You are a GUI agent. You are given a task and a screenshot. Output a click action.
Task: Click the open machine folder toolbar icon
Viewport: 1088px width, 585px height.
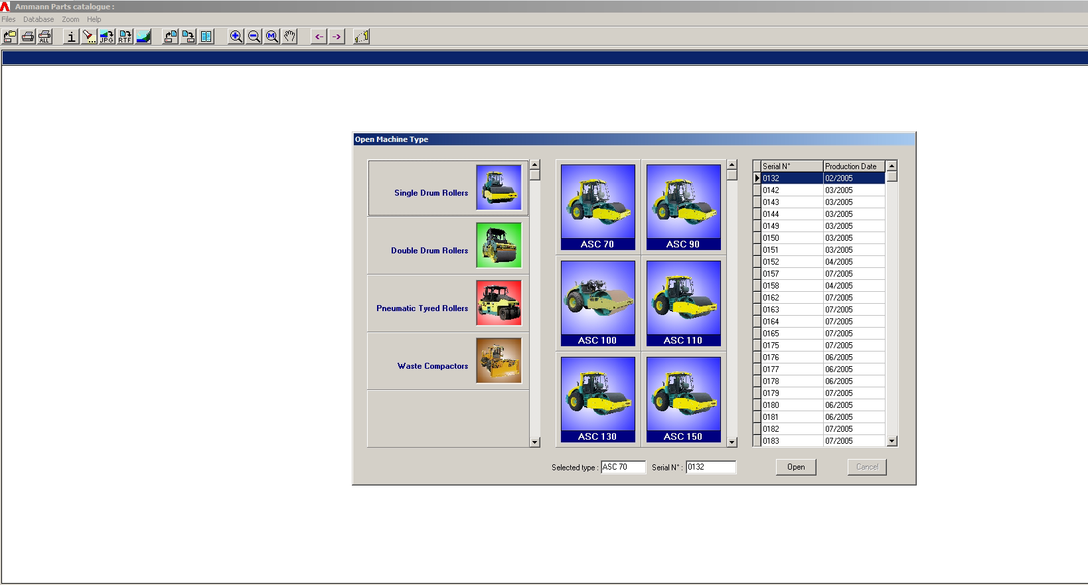tap(10, 36)
